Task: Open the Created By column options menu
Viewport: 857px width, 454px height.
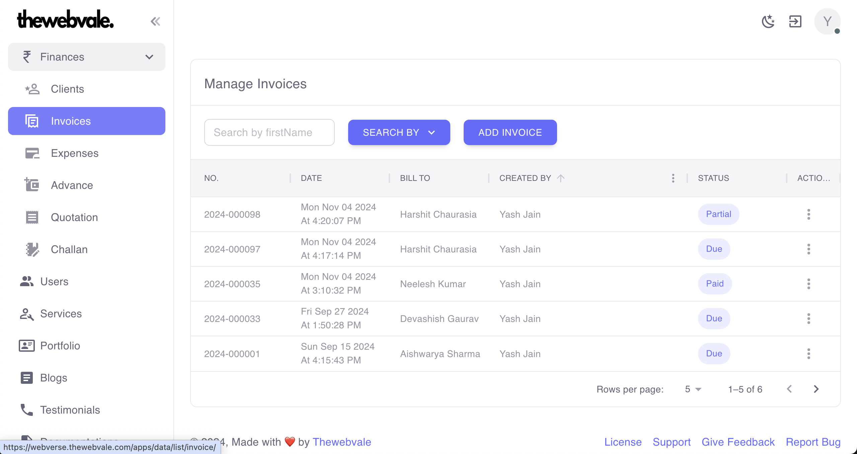Action: point(673,178)
